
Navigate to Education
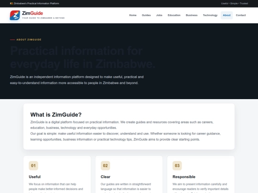(x=174, y=15)
